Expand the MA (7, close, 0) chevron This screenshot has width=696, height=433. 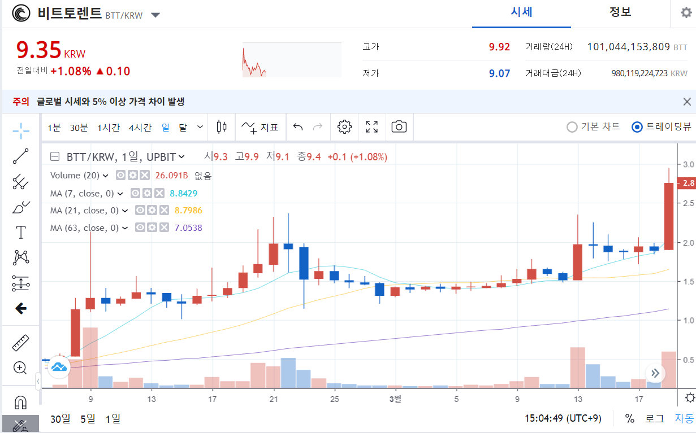tap(120, 193)
